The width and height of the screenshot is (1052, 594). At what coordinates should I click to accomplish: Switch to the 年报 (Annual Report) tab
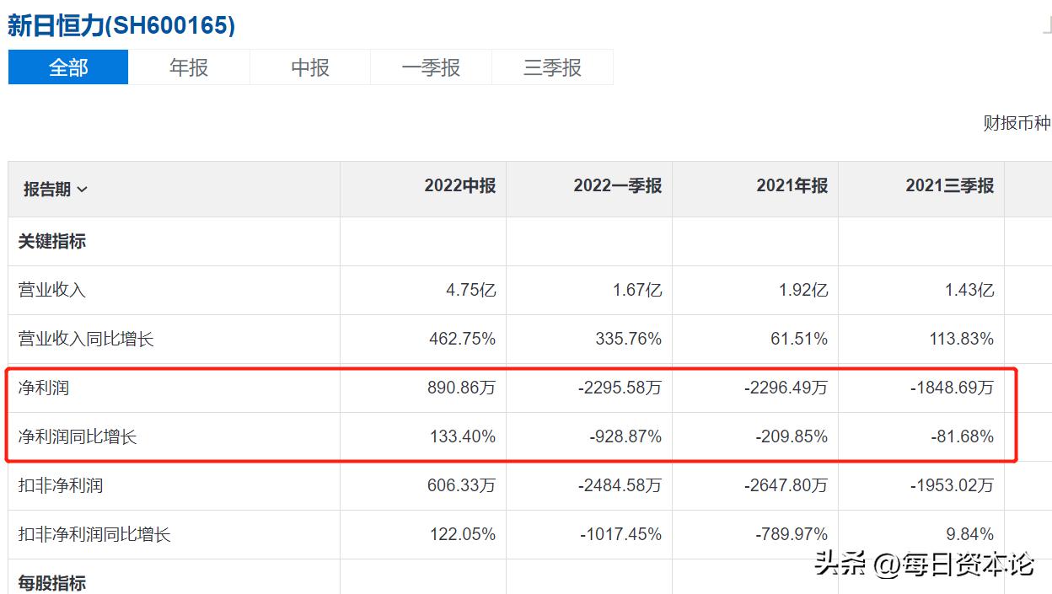(x=189, y=67)
